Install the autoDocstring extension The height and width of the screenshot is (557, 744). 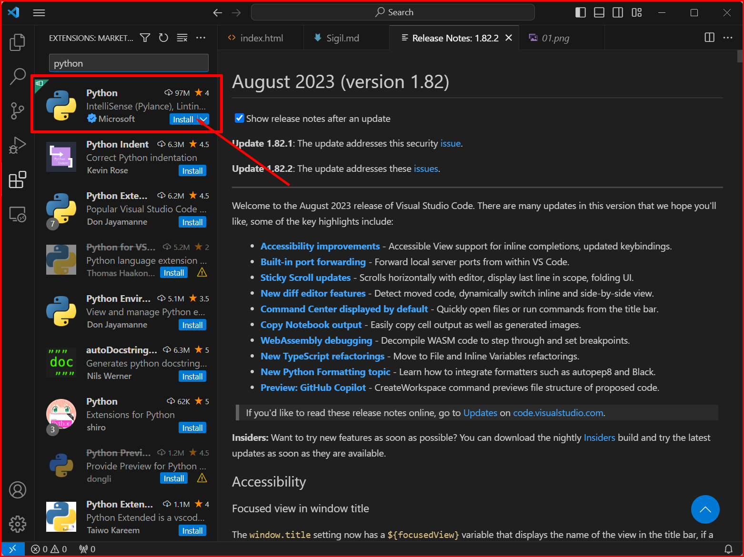192,377
